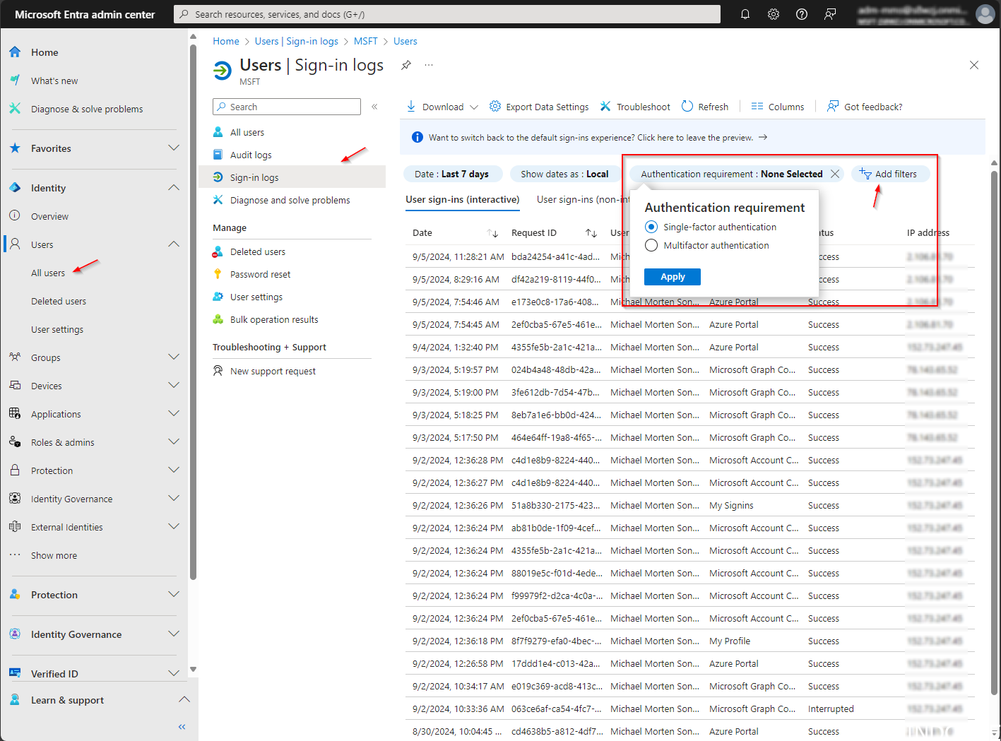Click the notifications bell icon
This screenshot has height=741, width=1001.
coord(745,14)
